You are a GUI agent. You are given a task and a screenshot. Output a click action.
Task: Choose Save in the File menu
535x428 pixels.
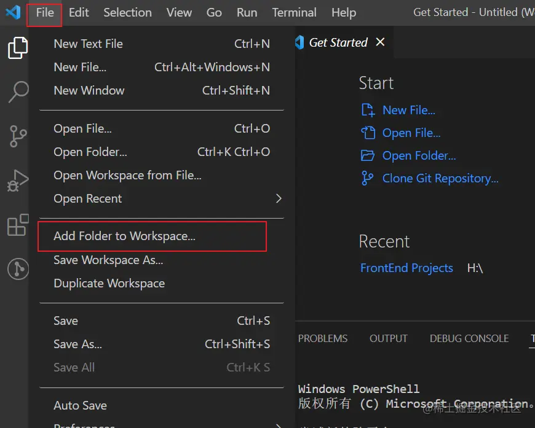[x=162, y=321]
